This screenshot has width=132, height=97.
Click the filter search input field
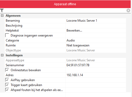click(x=65, y=10)
